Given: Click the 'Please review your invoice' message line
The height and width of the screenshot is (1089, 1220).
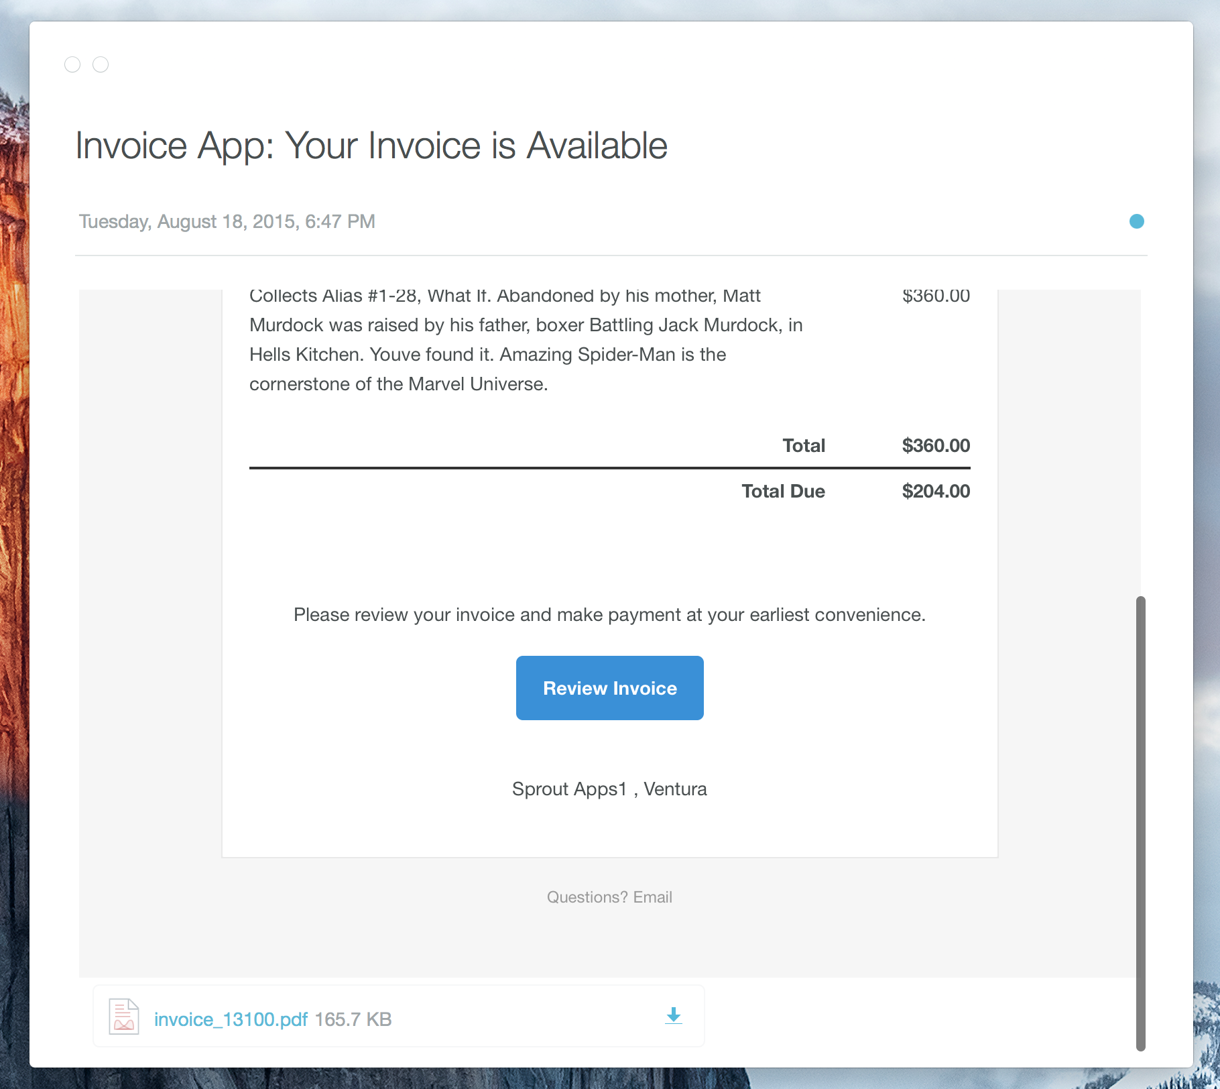Looking at the screenshot, I should (609, 615).
